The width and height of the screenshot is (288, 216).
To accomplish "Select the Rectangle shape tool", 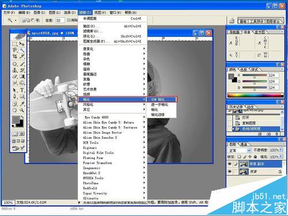I will click(22, 96).
